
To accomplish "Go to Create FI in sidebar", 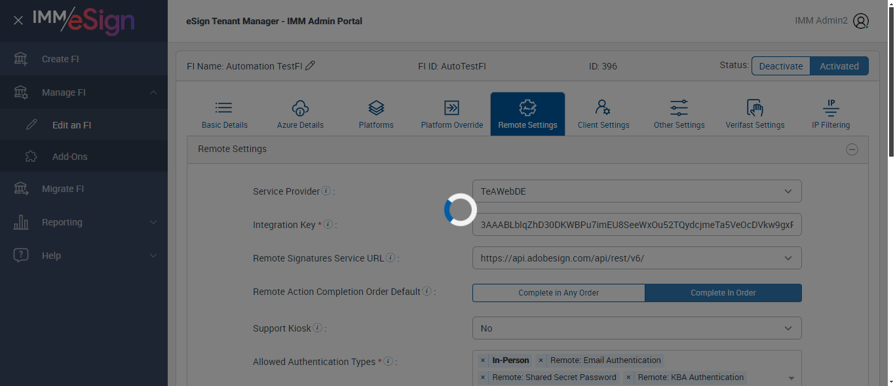I will point(84,59).
